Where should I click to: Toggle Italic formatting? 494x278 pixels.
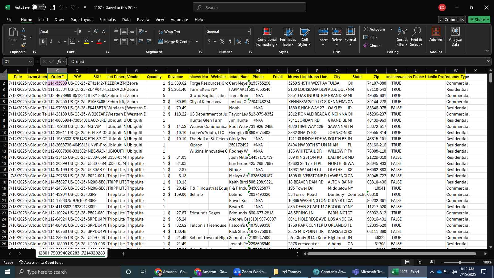pos(51,41)
